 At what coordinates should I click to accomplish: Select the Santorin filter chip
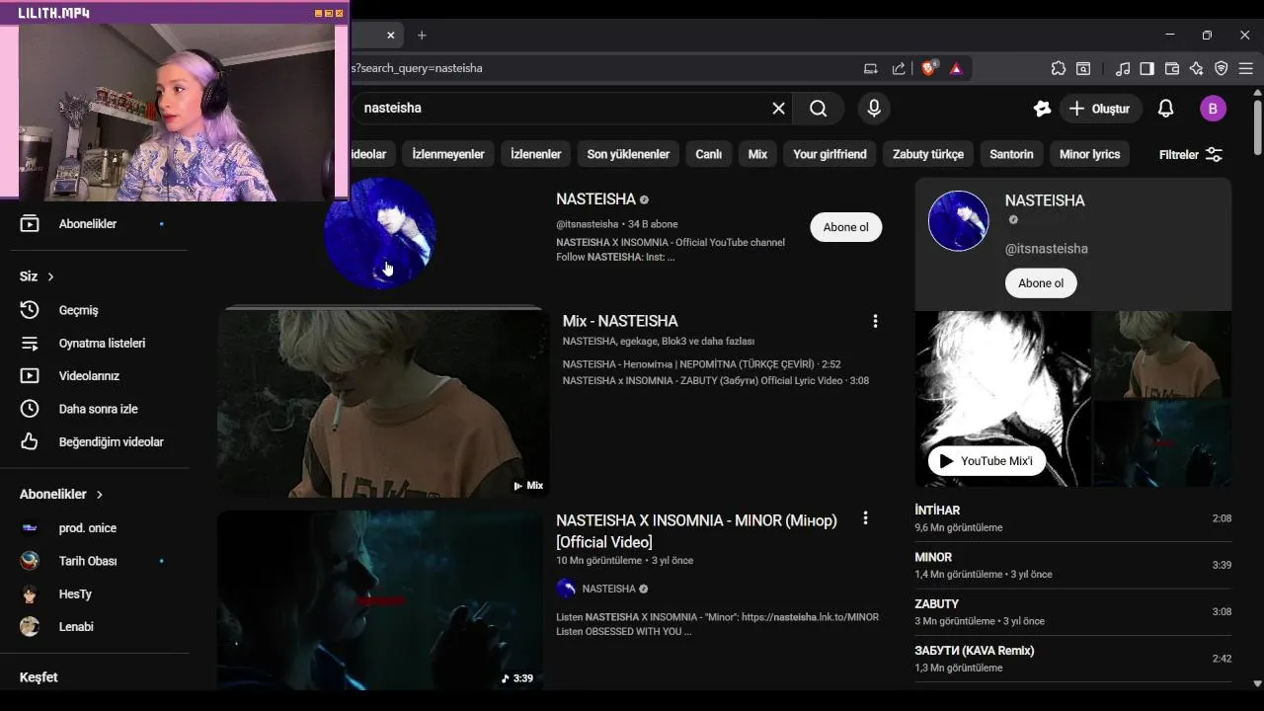(1011, 154)
